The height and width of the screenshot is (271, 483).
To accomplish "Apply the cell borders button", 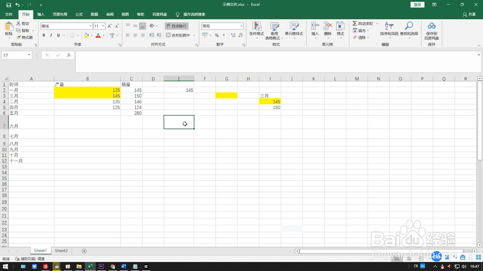I will pyautogui.click(x=72, y=35).
